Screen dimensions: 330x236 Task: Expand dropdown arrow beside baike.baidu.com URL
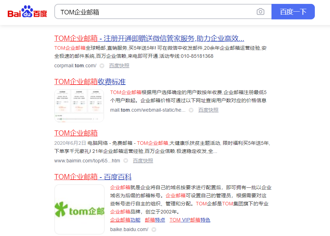154,230
